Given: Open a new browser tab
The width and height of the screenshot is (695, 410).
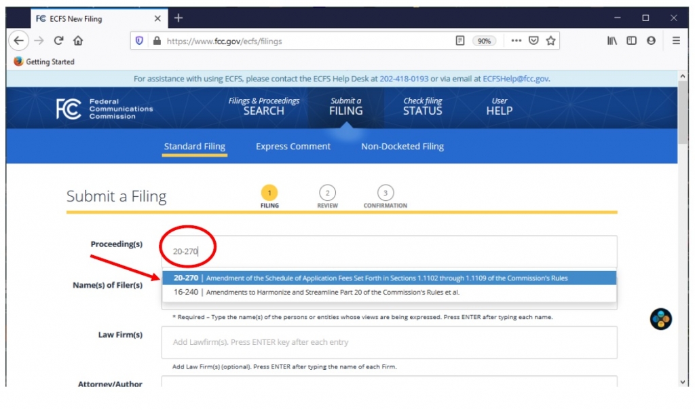Looking at the screenshot, I should [179, 18].
